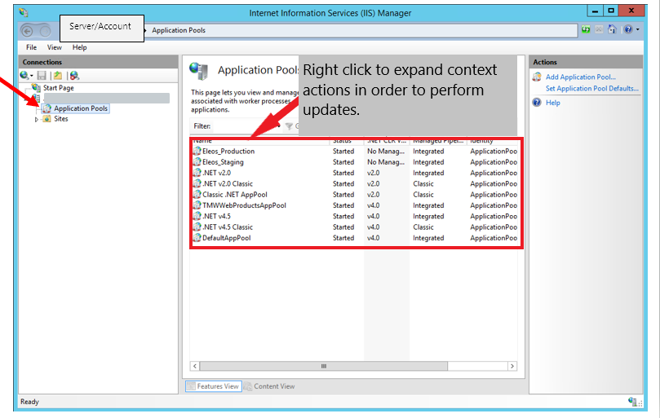Select the Eleos_Staging application pool
The image size is (660, 418).
pos(355,162)
